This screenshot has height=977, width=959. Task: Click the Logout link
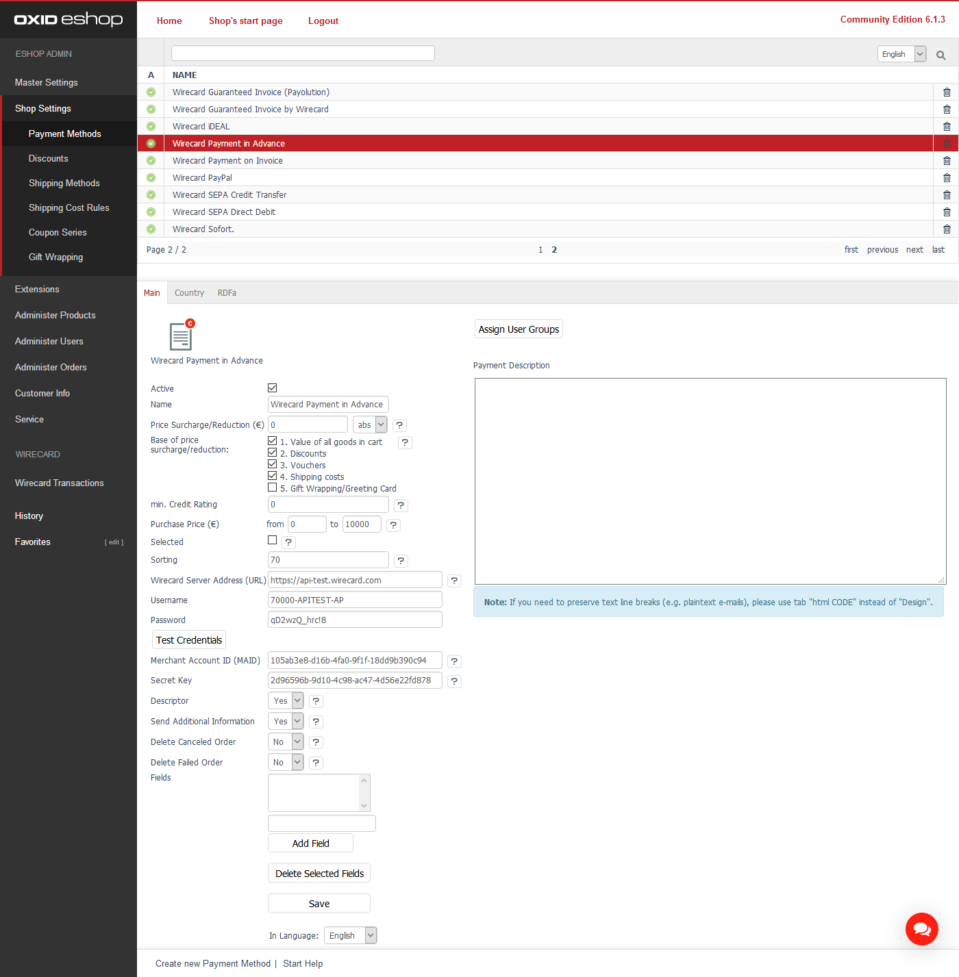323,21
